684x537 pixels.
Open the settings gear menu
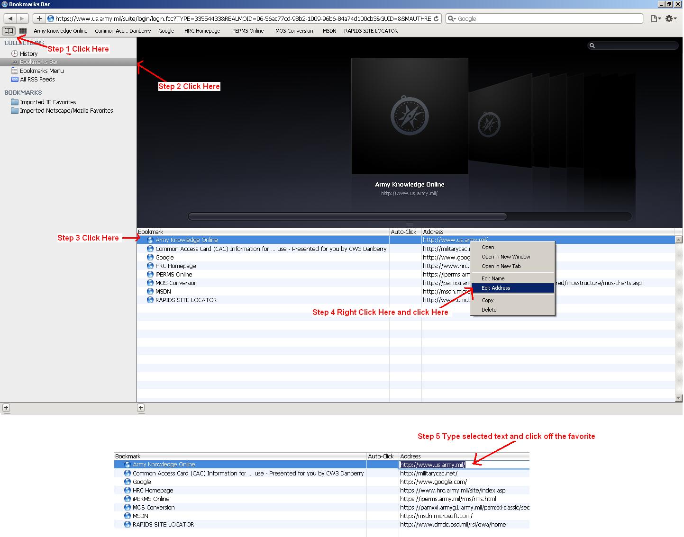(670, 18)
